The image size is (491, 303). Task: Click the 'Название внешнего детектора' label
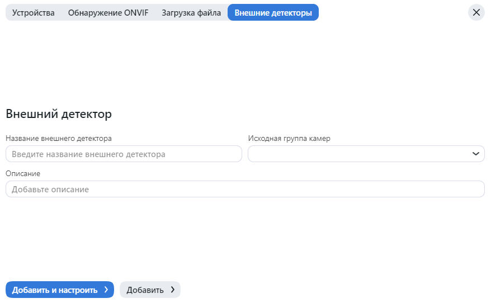click(59, 138)
